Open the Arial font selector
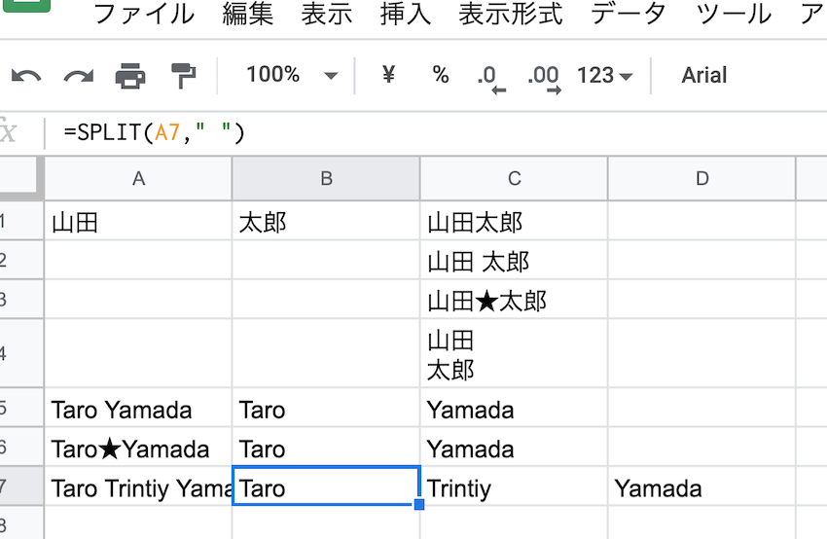This screenshot has height=539, width=827. 704,75
